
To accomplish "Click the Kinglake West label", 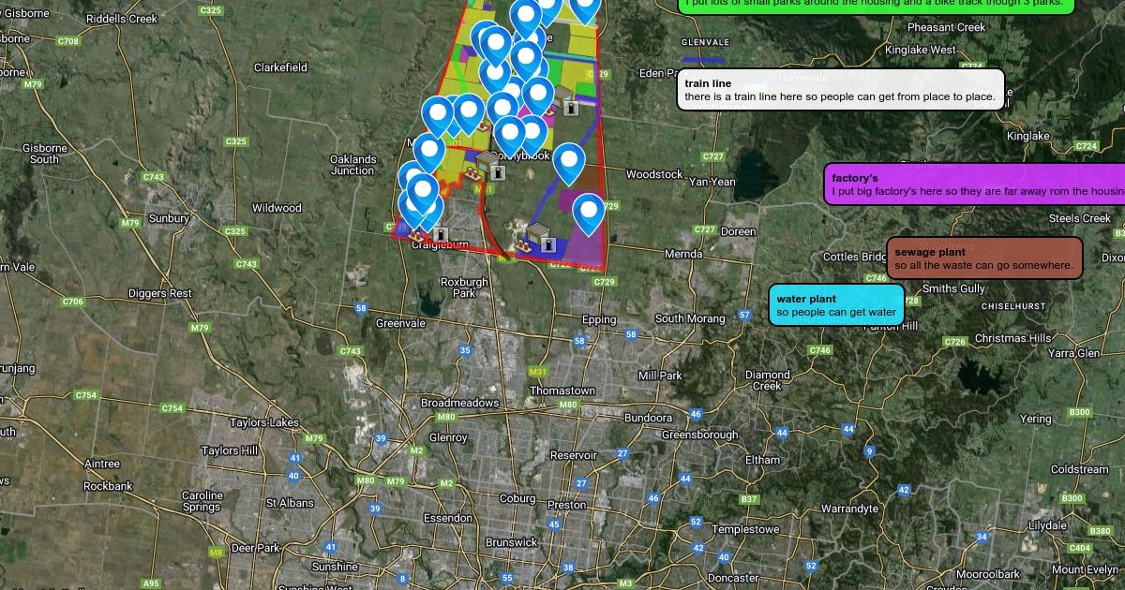I will tap(921, 50).
